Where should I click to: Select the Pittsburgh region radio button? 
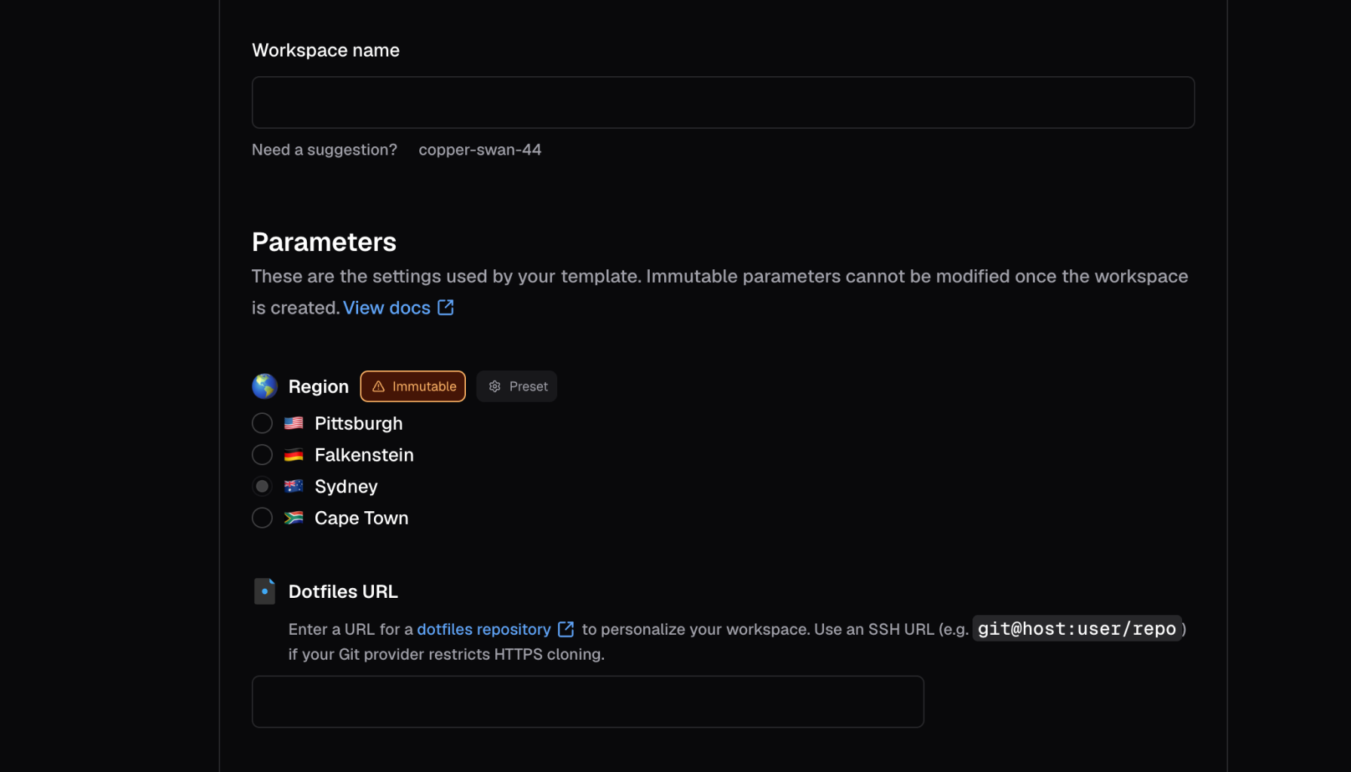pyautogui.click(x=262, y=424)
